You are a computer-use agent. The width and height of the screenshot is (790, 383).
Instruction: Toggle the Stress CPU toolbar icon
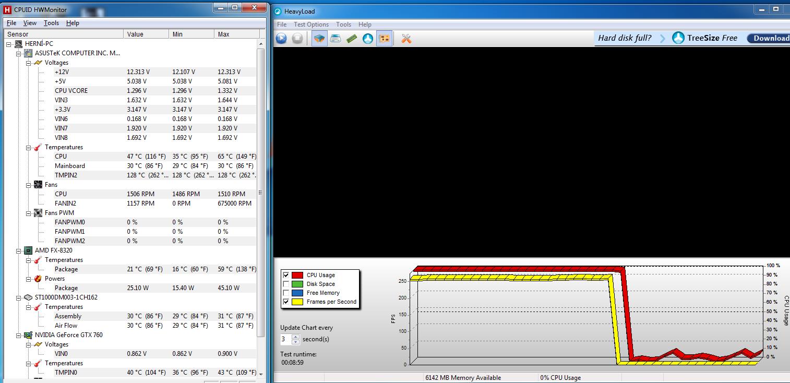[x=319, y=38]
